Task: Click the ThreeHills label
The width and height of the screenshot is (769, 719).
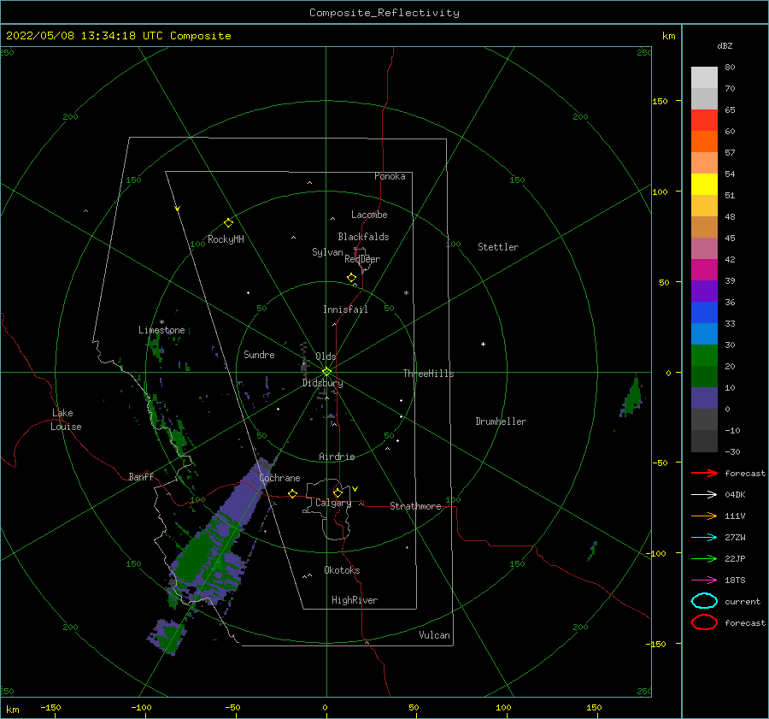Action: pos(428,374)
